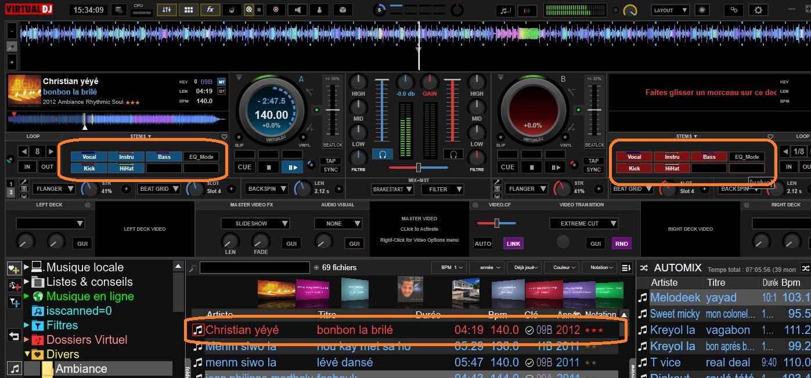The width and height of the screenshot is (811, 378).
Task: Click the record icon in top toolbar
Action: [x=275, y=10]
